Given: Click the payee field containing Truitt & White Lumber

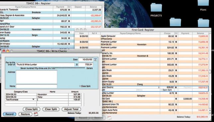Looking at the screenshot, I should tap(45, 64).
